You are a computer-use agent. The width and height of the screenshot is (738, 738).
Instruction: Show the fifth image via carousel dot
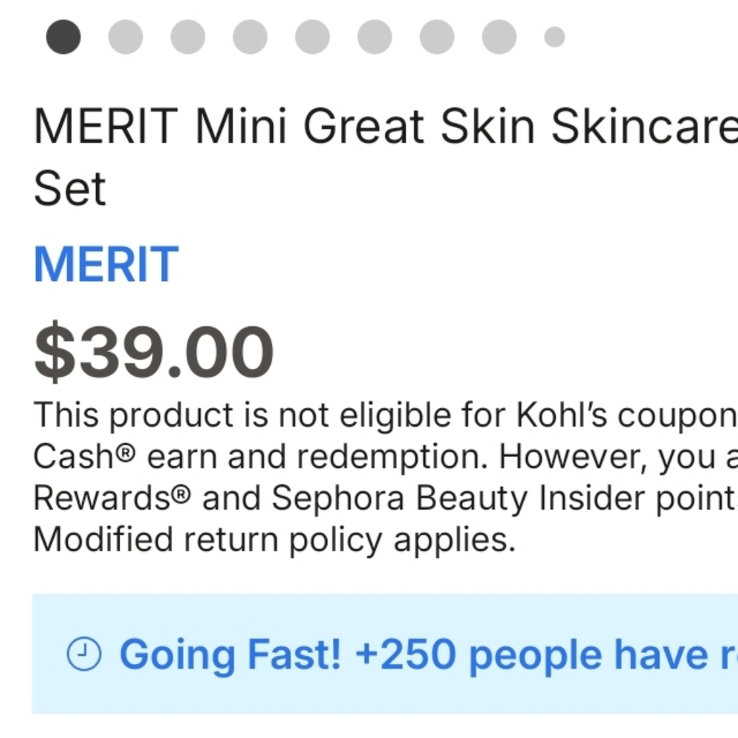coord(312,37)
